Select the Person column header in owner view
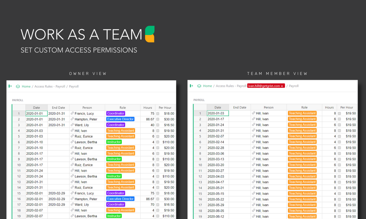The image size is (366, 219). pyautogui.click(x=87, y=107)
